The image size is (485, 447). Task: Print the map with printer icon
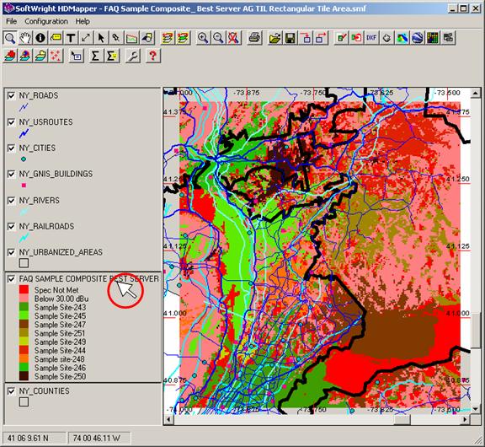255,38
